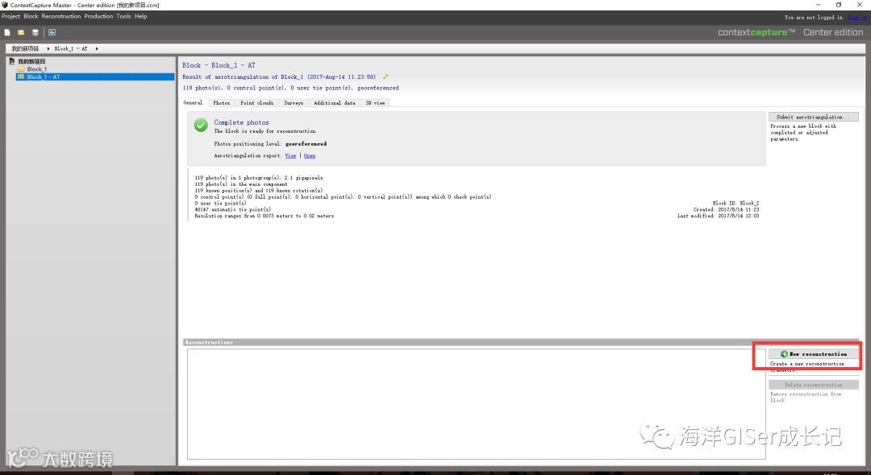Click '119 photo(s) in the main component' line
The image size is (871, 475).
click(x=241, y=184)
